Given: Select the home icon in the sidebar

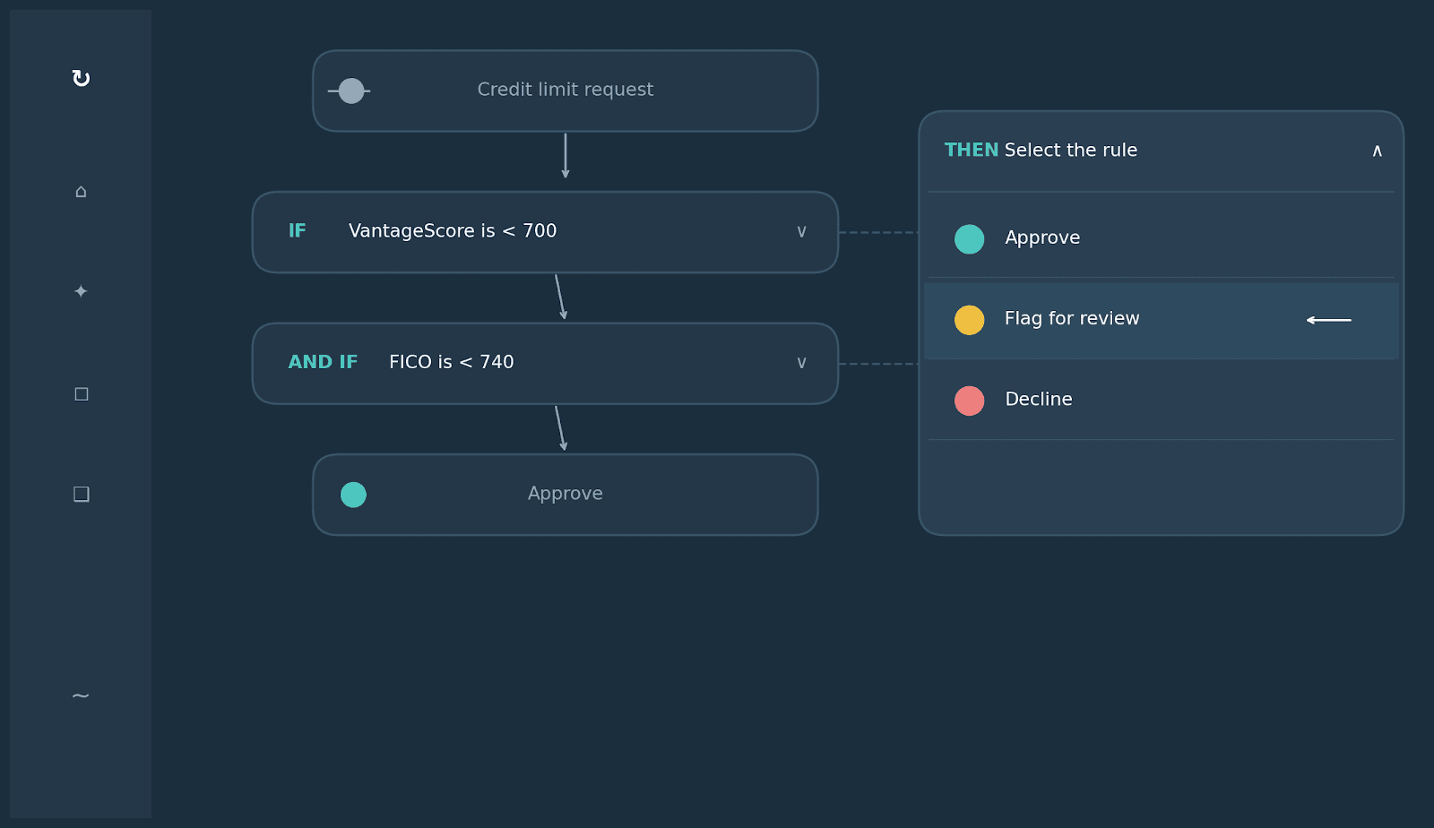Looking at the screenshot, I should 80,191.
